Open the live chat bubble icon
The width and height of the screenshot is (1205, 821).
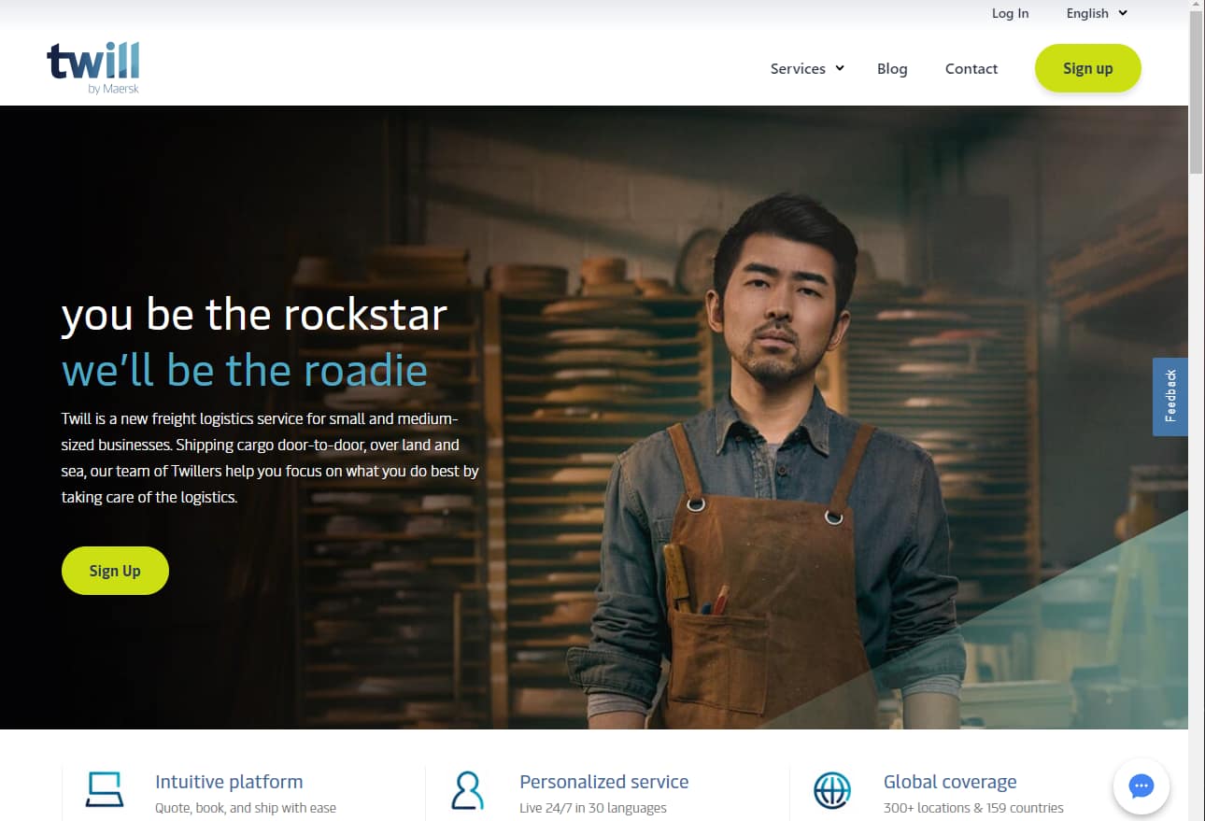(1141, 786)
